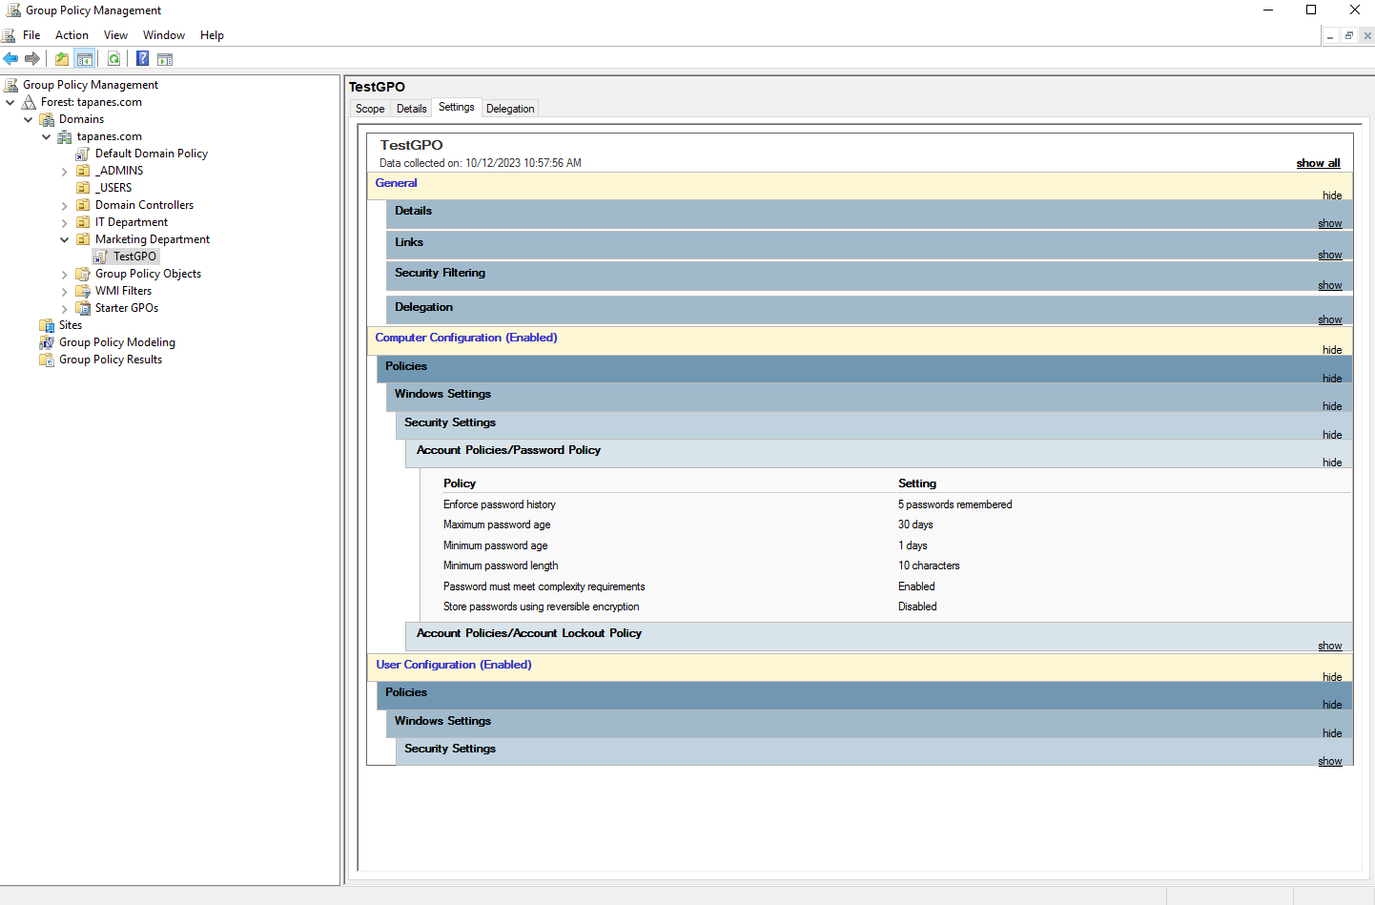This screenshot has width=1375, height=905.
Task: Click the Forward arrow in toolbar
Action: 32,59
